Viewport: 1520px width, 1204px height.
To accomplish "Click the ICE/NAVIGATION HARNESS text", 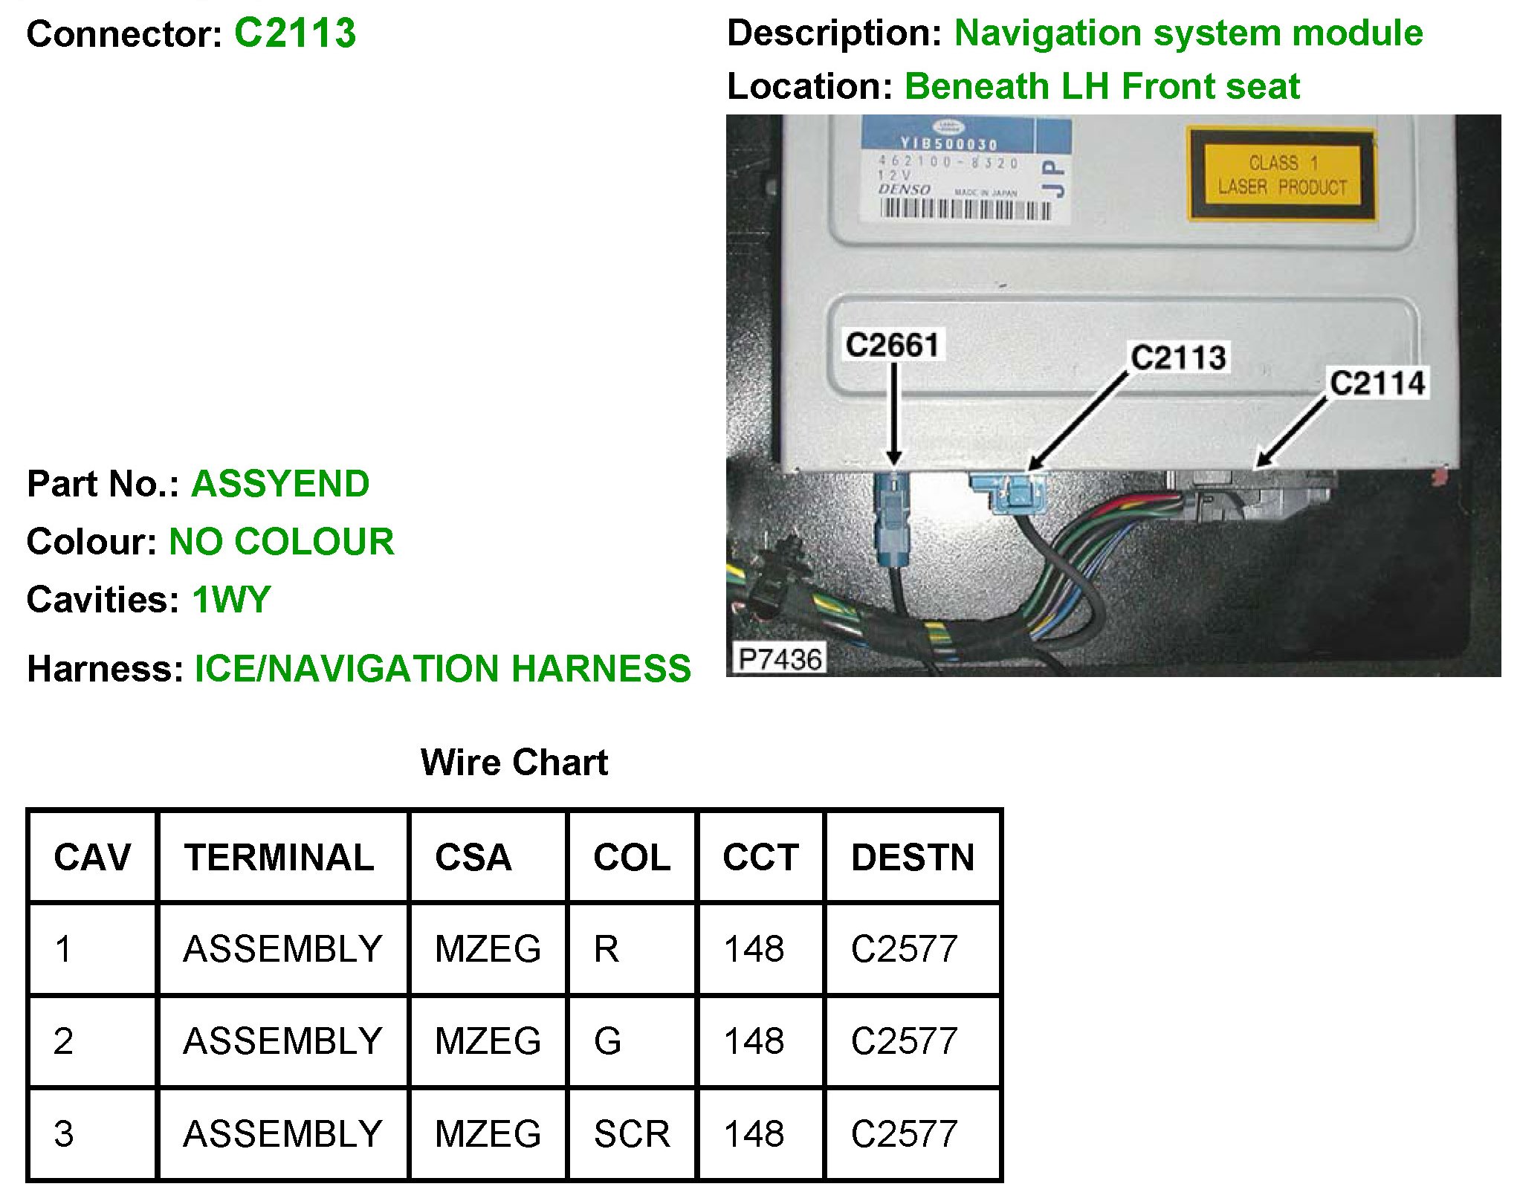I will 442,668.
